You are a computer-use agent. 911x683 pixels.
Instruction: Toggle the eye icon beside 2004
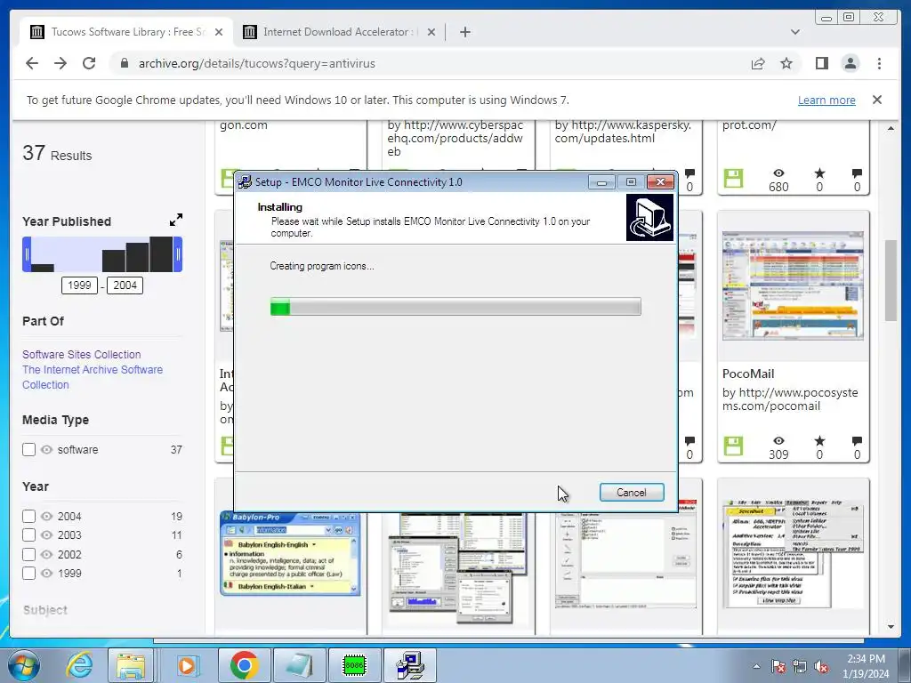pyautogui.click(x=46, y=517)
